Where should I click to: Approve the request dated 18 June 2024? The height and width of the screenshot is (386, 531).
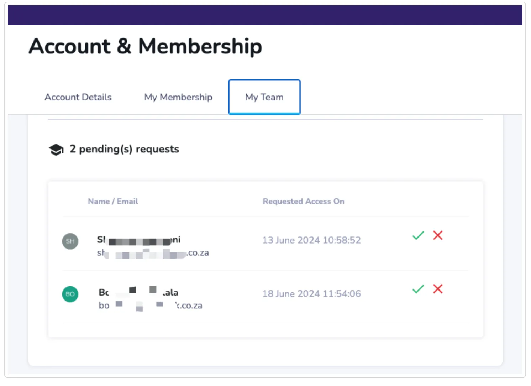[x=418, y=289]
